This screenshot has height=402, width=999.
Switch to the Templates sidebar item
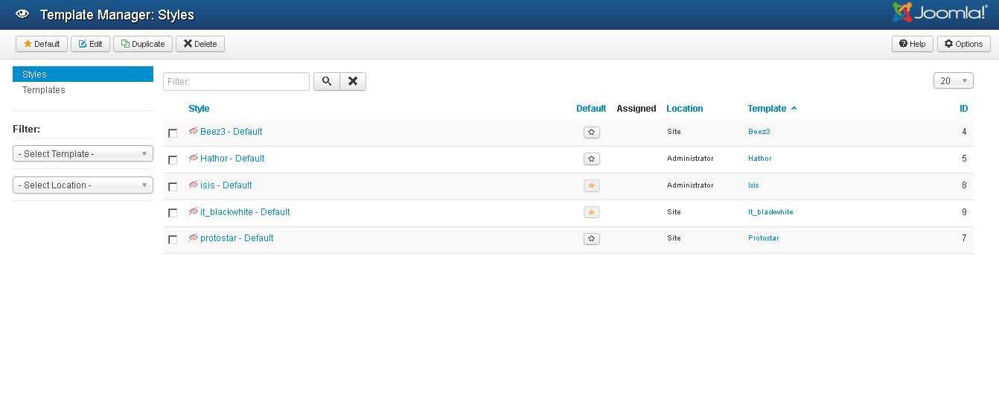83,90
